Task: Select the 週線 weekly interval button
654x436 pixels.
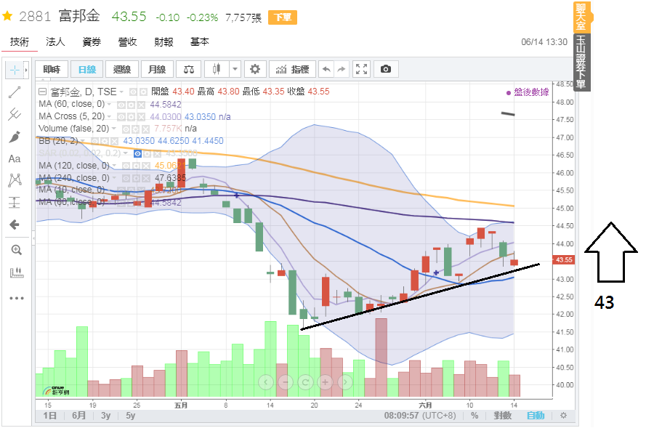Action: click(122, 69)
